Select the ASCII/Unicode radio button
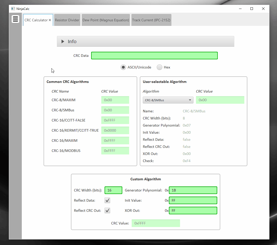This screenshot has width=277, height=245. pos(123,67)
